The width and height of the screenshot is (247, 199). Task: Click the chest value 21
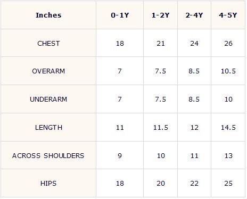point(161,44)
